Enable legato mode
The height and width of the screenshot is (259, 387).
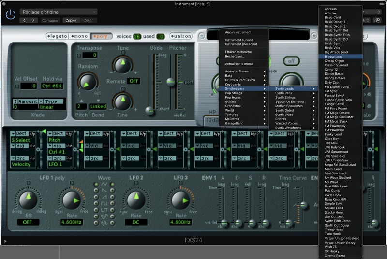[x=57, y=36]
